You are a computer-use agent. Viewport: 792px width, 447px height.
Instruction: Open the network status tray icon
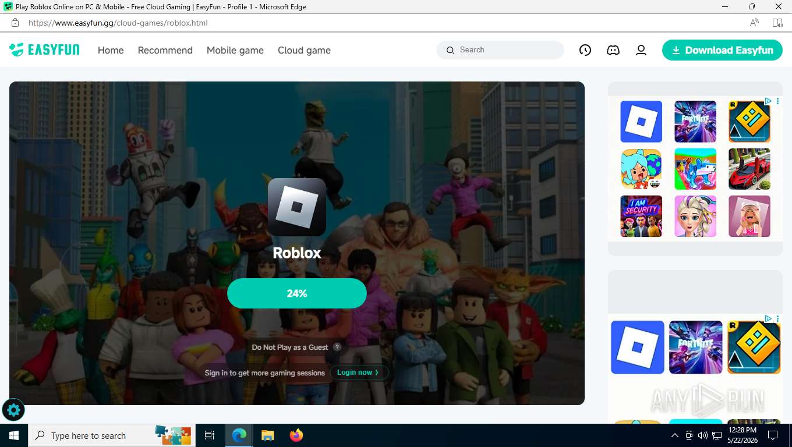click(717, 435)
